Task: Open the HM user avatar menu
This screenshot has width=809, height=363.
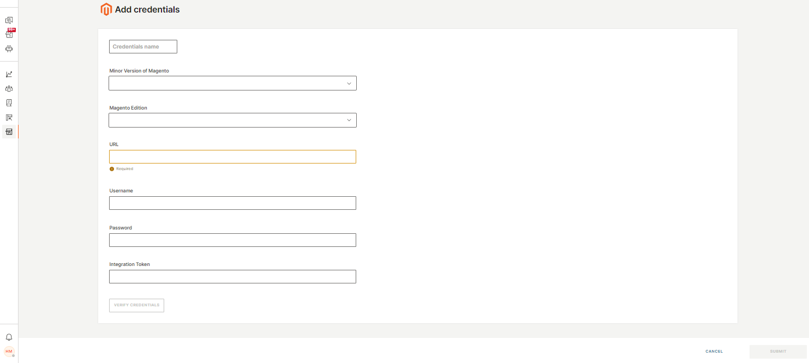Action: click(x=9, y=352)
